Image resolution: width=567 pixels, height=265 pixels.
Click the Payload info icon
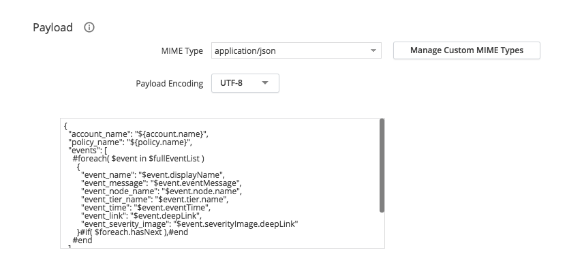coord(89,27)
